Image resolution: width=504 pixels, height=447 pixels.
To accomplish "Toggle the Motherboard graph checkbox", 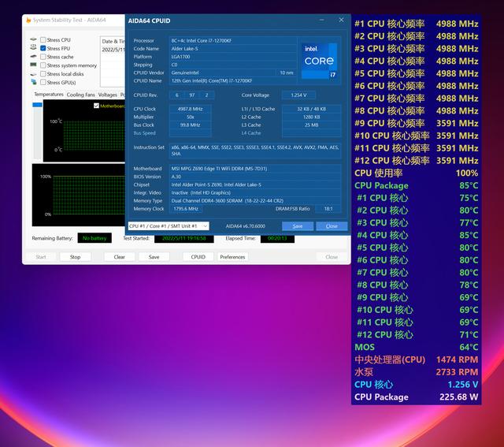I will click(96, 106).
